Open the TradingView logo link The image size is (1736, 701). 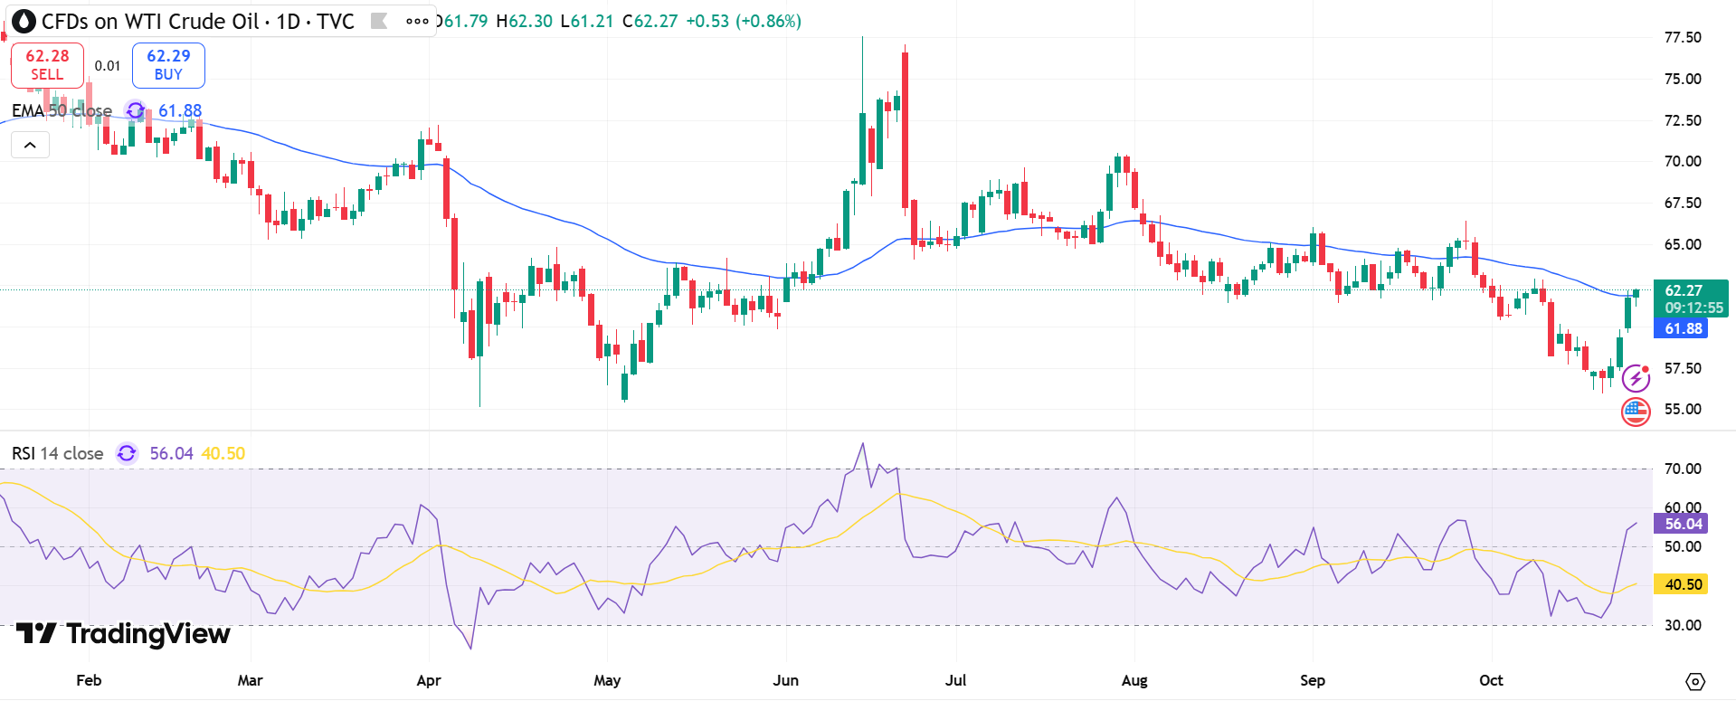[x=123, y=633]
